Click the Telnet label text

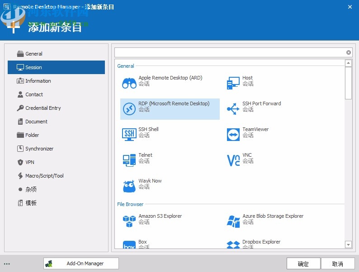click(x=145, y=155)
